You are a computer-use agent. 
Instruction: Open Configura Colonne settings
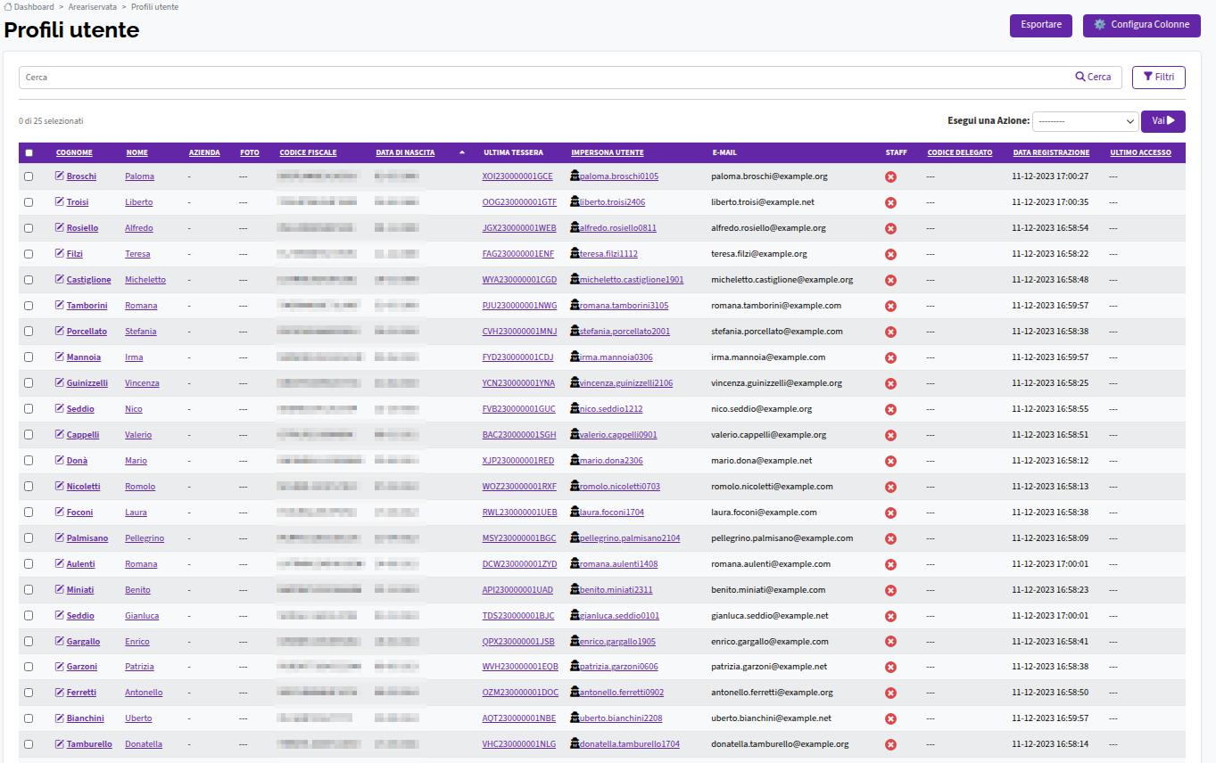coord(1142,26)
